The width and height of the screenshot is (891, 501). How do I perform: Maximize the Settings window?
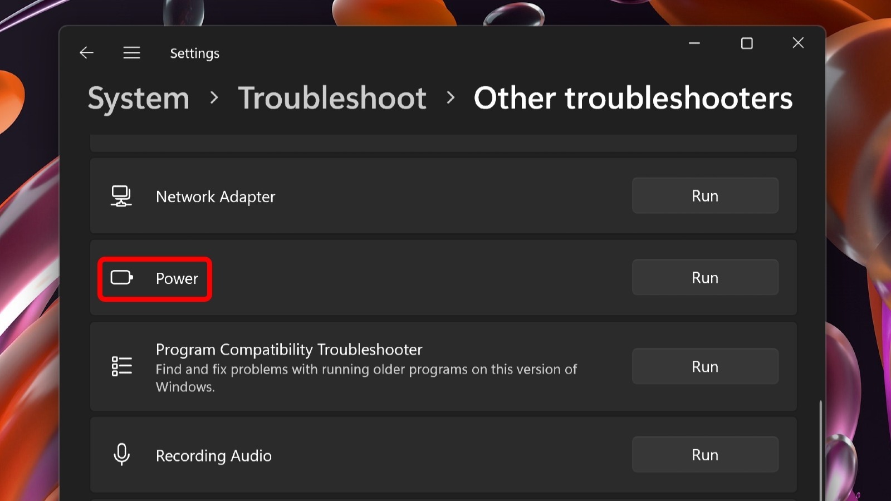tap(747, 43)
